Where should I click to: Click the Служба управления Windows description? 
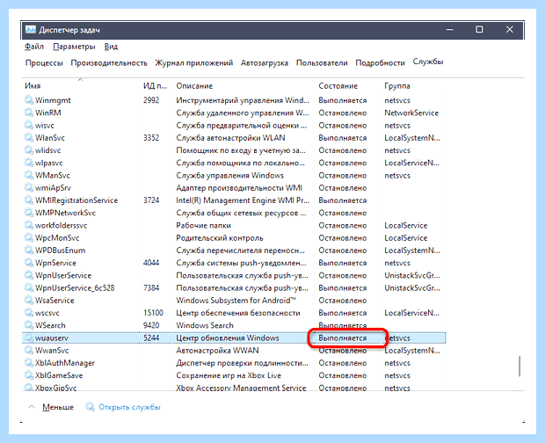[x=229, y=175]
